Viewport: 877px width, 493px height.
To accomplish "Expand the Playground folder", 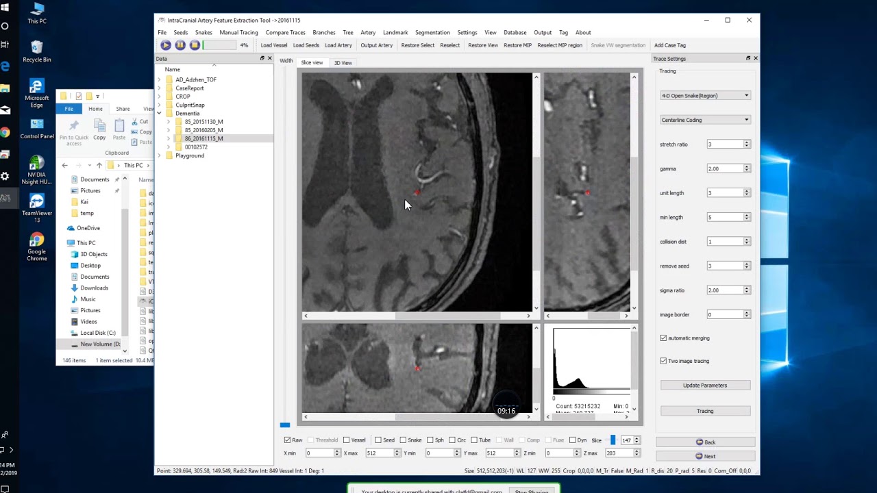I will (160, 155).
